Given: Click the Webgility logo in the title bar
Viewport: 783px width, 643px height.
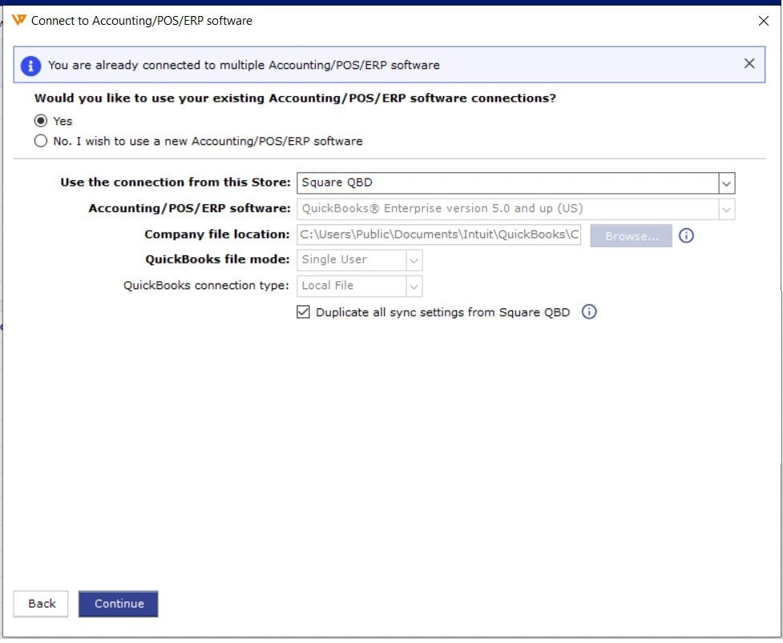Looking at the screenshot, I should point(19,20).
